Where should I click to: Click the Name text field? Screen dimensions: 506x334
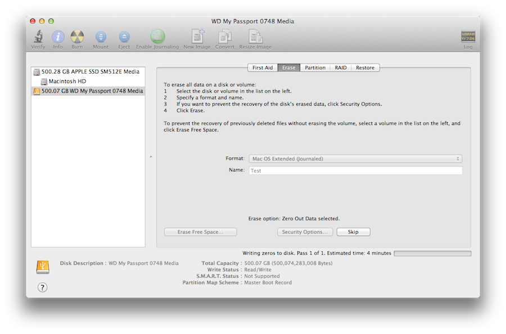click(x=355, y=170)
